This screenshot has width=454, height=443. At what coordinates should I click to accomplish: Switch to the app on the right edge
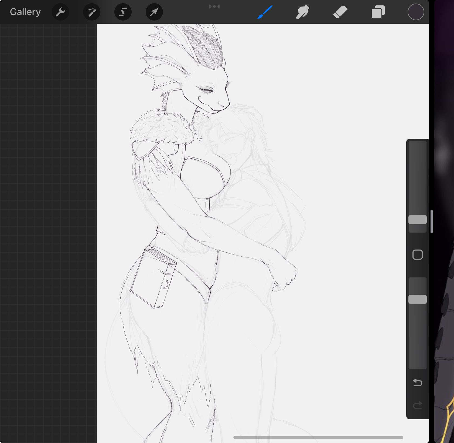tap(445, 222)
